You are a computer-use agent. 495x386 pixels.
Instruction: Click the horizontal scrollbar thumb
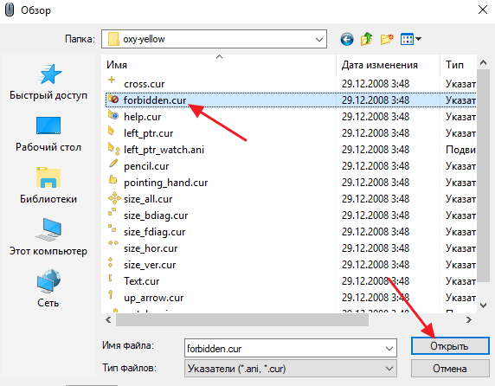[x=242, y=320]
